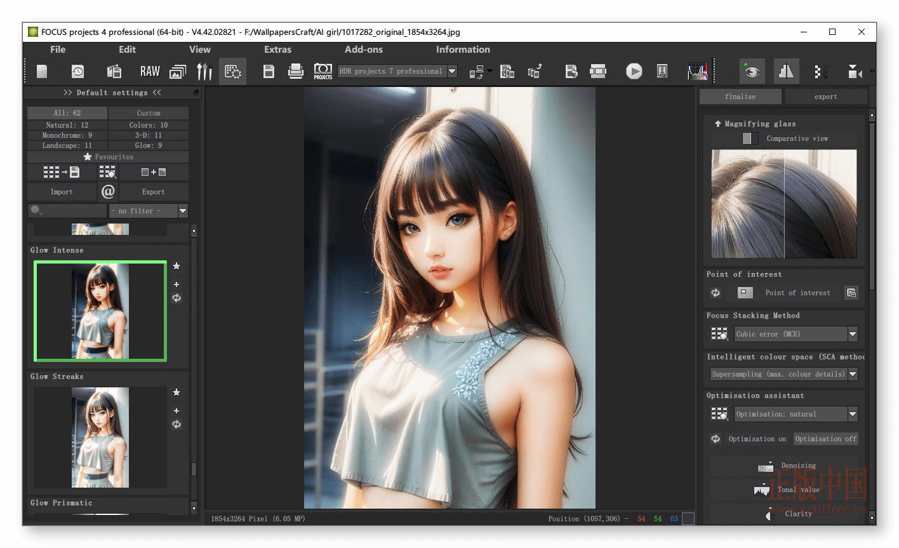This screenshot has width=899, height=548.
Task: Click the new project blank page icon
Action: tap(42, 71)
